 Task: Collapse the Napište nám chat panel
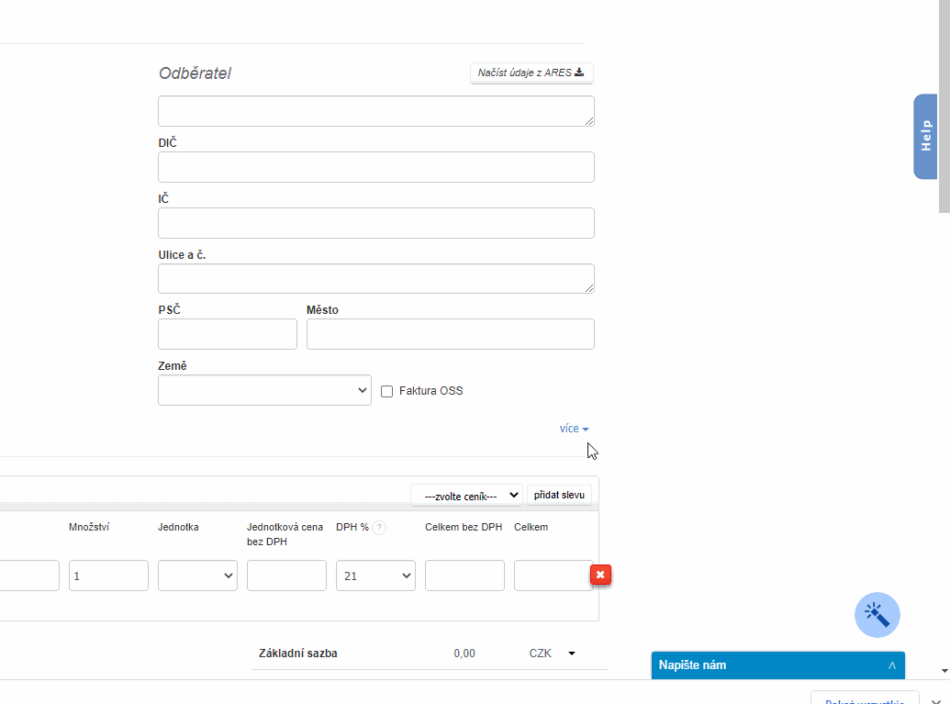click(891, 665)
